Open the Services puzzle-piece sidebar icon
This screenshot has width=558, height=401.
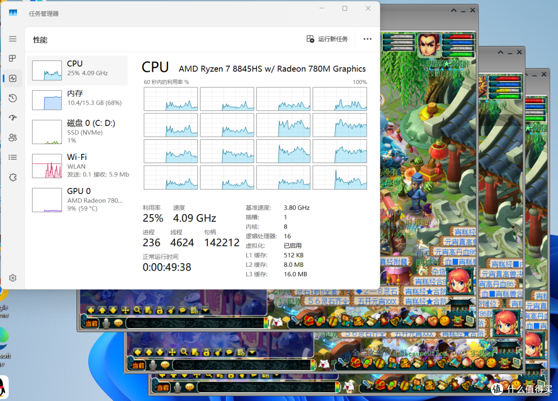(x=13, y=177)
